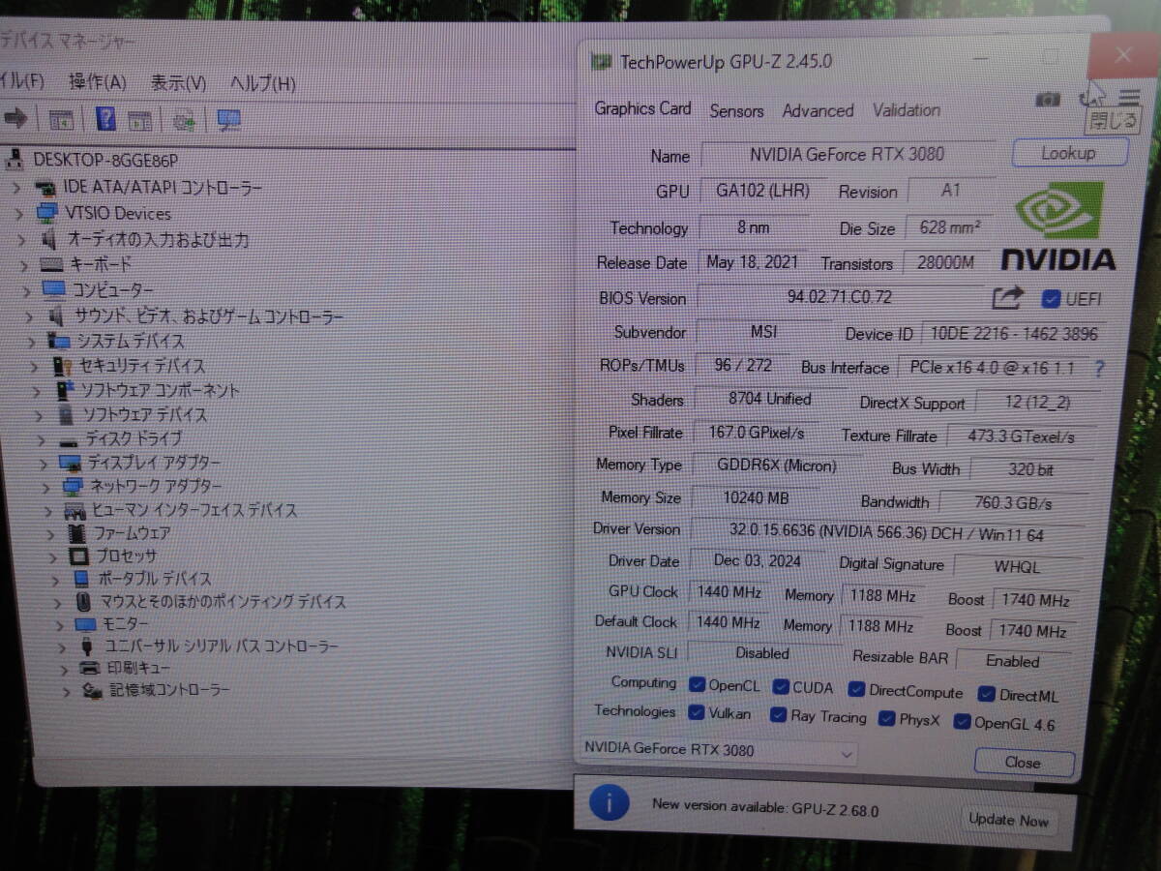Viewport: 1161px width, 871px height.
Task: Select the オーディオの入力および出力 tree item
Action: 158,239
